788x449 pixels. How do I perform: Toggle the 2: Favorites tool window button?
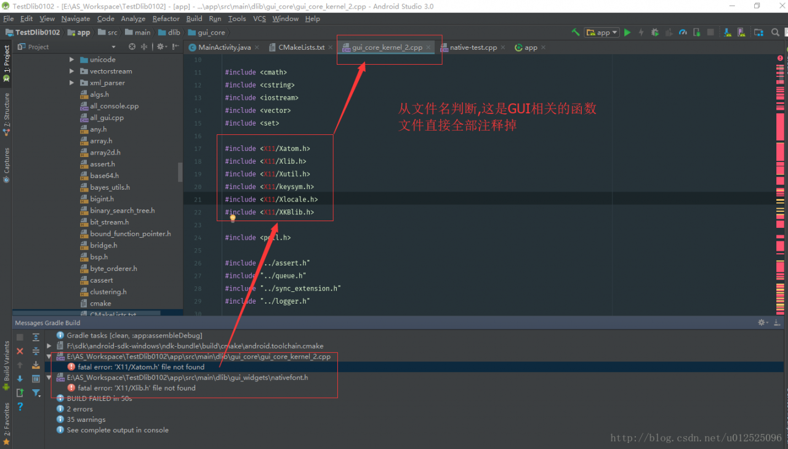[x=7, y=424]
